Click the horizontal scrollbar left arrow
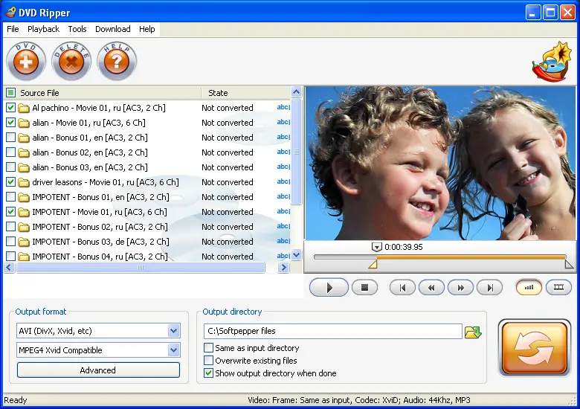Screen dimensions: 580x409 coord(10,268)
